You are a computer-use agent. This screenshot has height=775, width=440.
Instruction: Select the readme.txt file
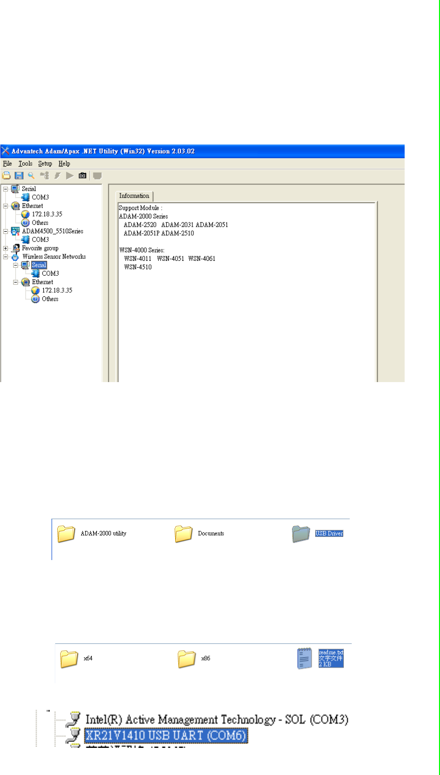pos(320,658)
